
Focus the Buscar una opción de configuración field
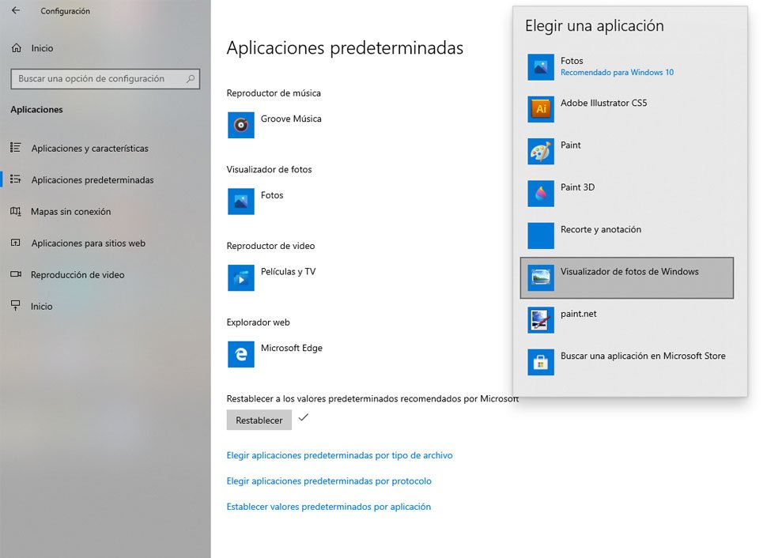105,79
